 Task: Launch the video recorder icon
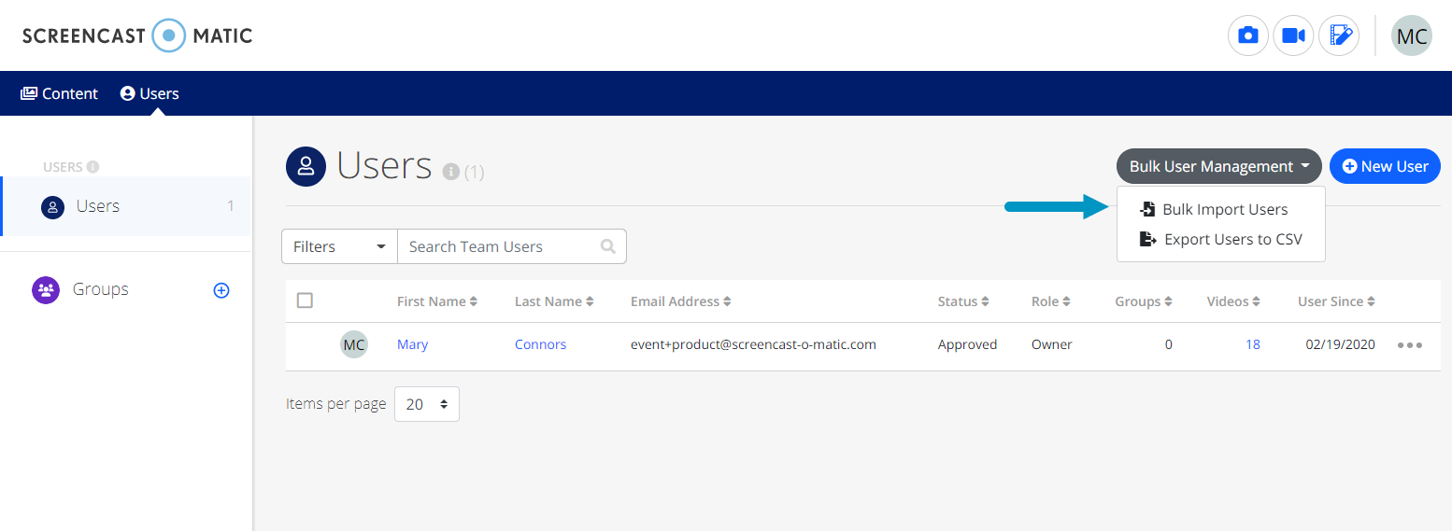click(x=1293, y=36)
